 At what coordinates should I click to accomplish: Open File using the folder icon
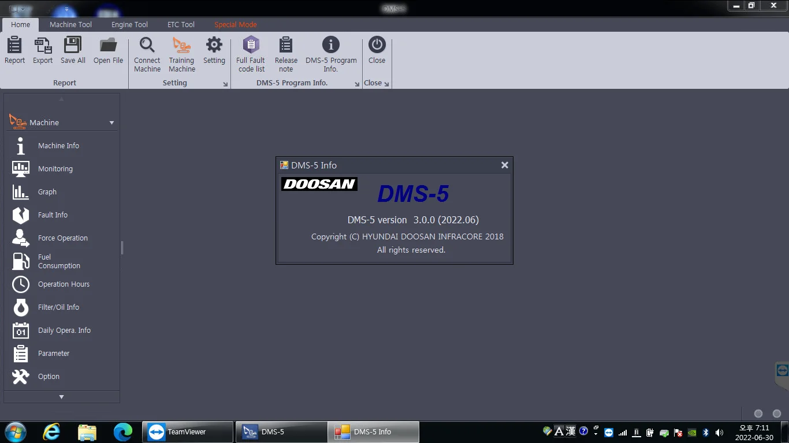click(108, 50)
